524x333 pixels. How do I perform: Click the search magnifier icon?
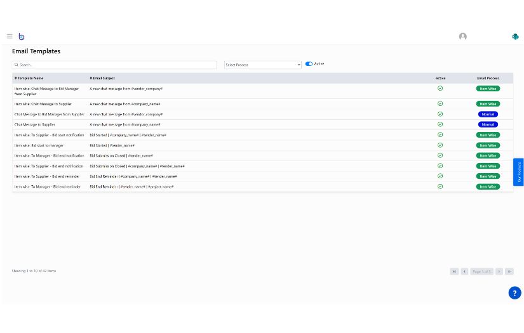pos(16,65)
